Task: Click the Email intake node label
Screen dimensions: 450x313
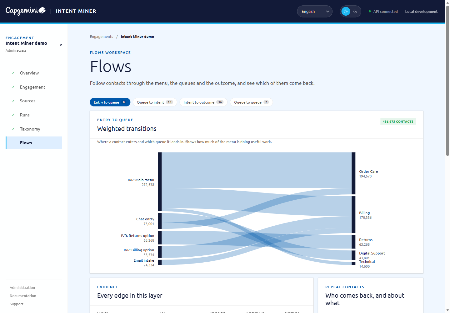Action: click(x=144, y=260)
